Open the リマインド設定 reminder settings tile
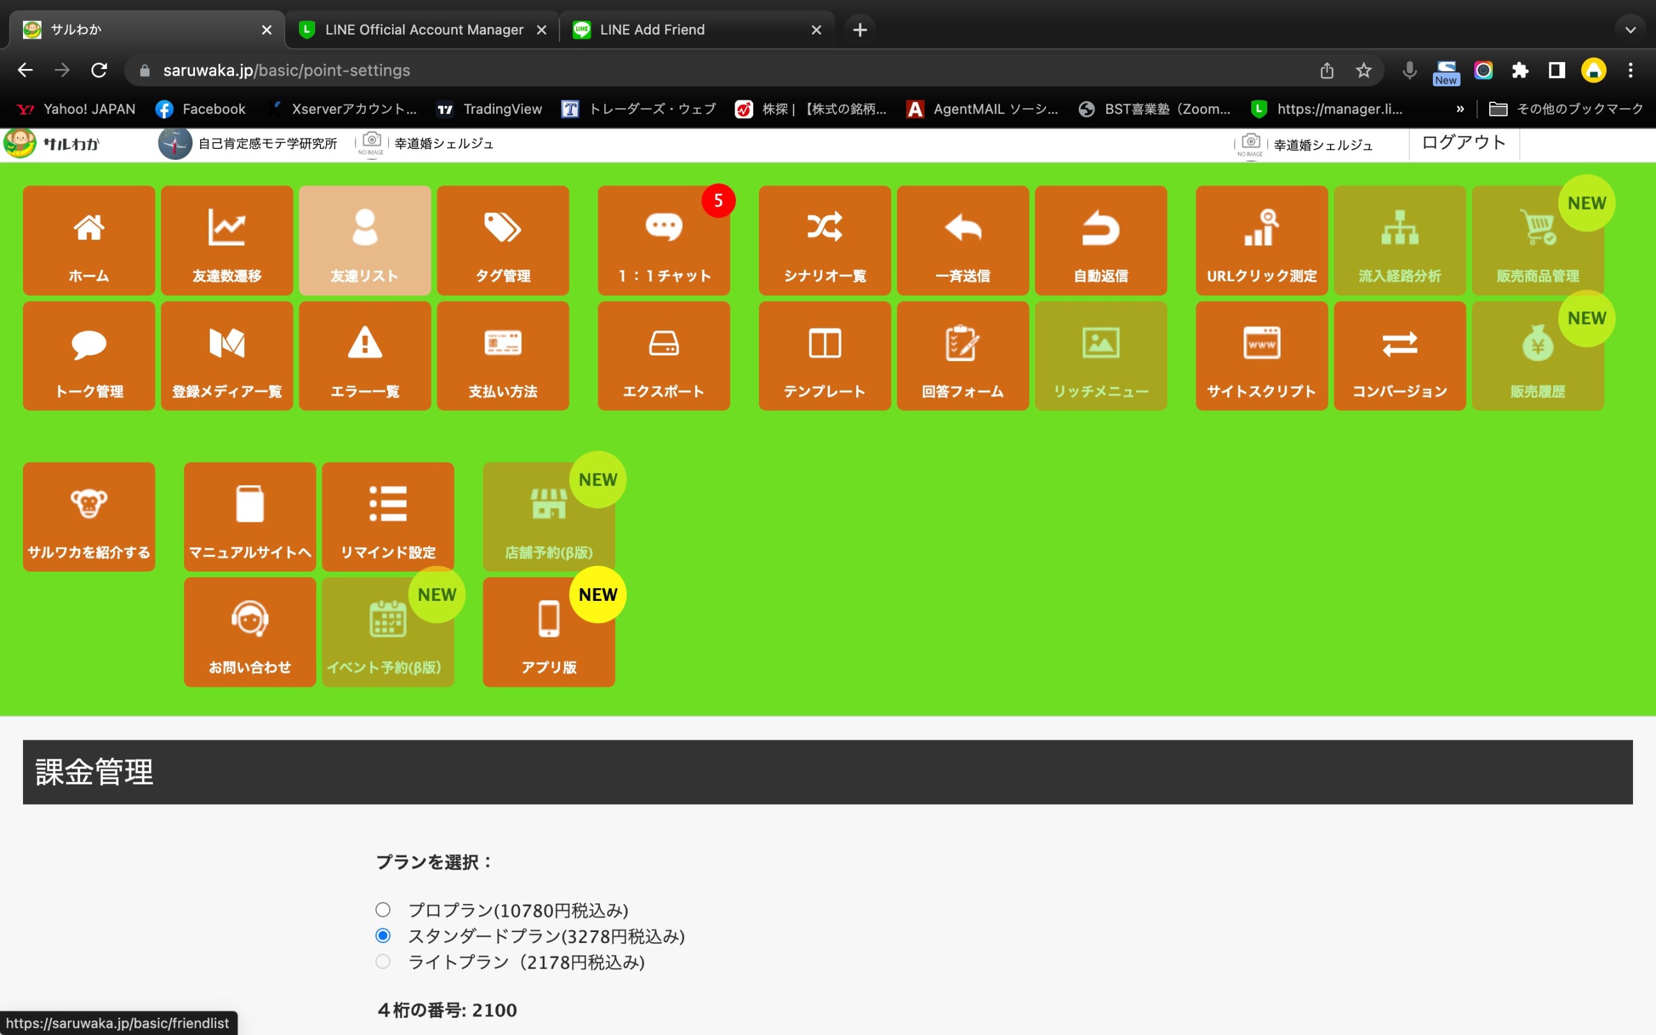Screen dimensions: 1656x1035 click(388, 517)
